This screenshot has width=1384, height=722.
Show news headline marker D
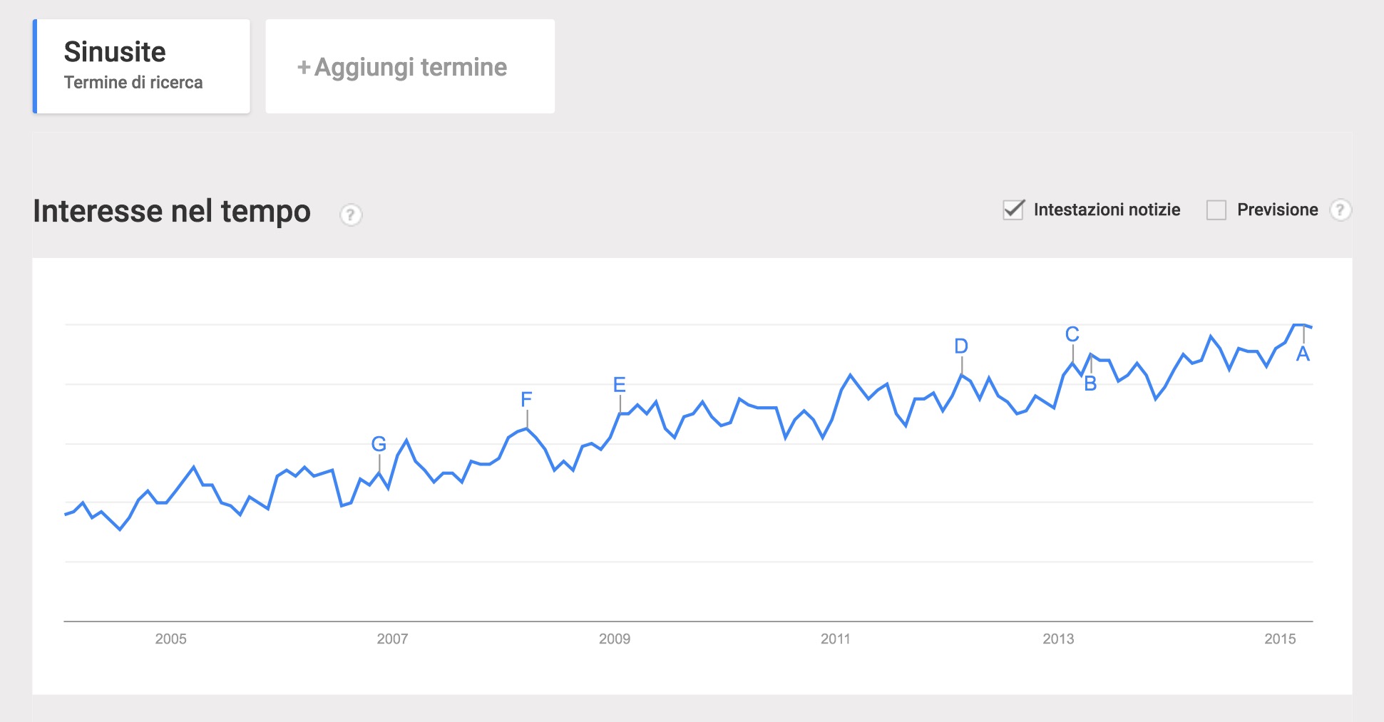pos(961,346)
